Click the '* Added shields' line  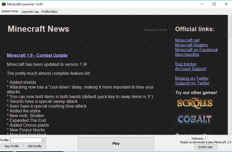point(21,82)
